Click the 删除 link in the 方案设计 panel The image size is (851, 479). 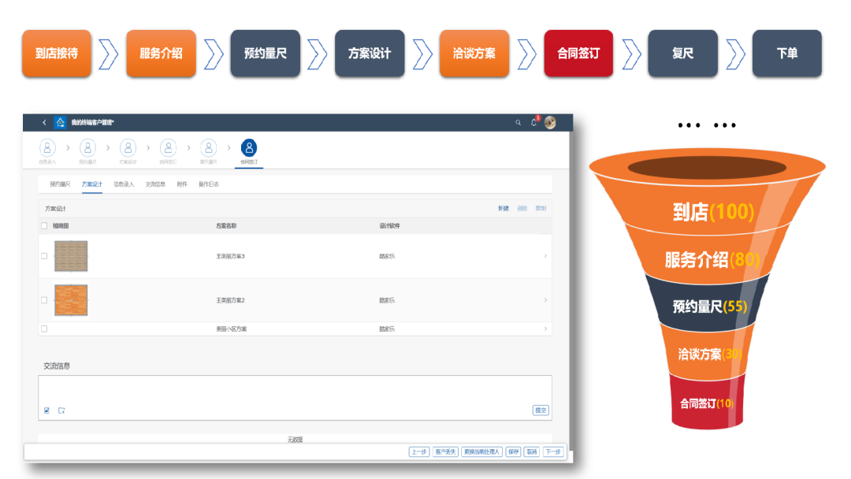click(x=522, y=208)
